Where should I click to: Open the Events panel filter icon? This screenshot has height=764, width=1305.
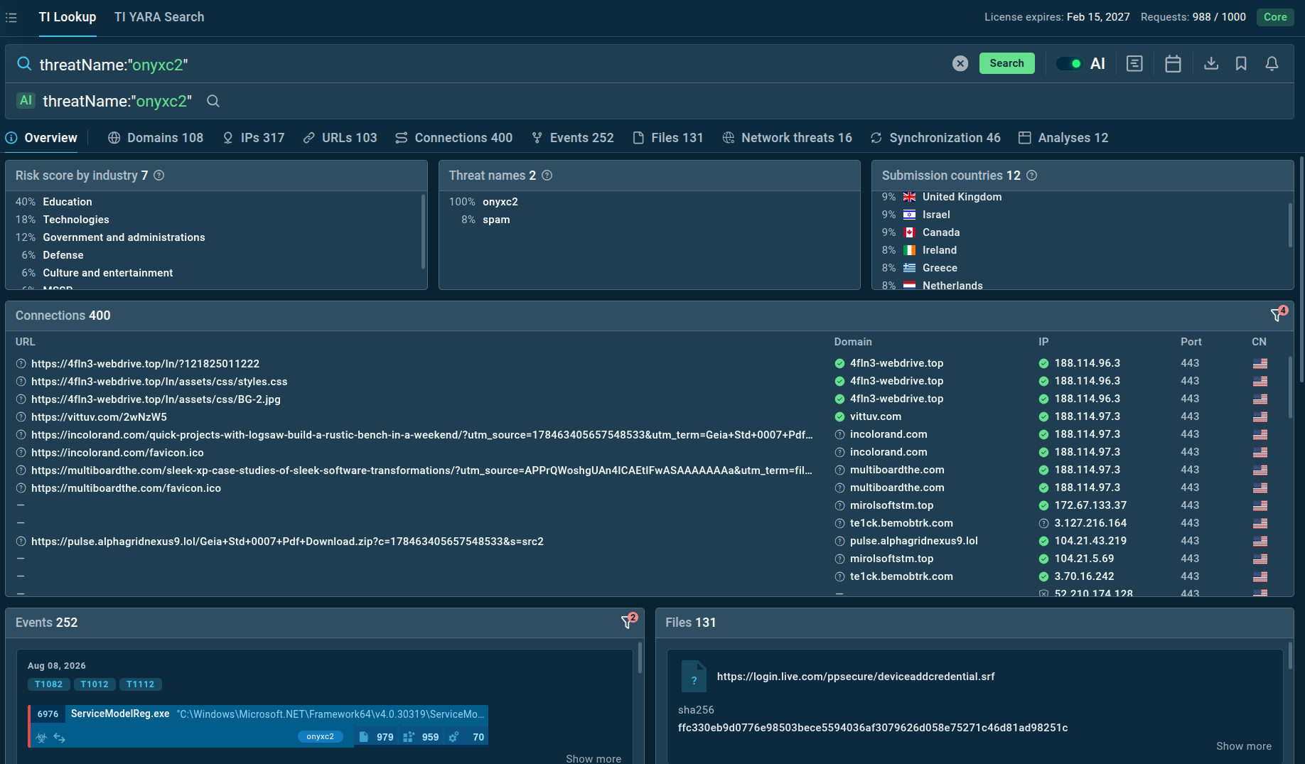628,622
